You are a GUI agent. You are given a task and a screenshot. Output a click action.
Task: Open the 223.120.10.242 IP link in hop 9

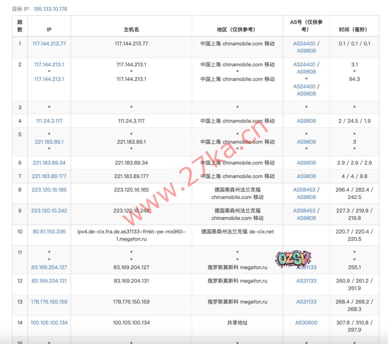pos(49,210)
